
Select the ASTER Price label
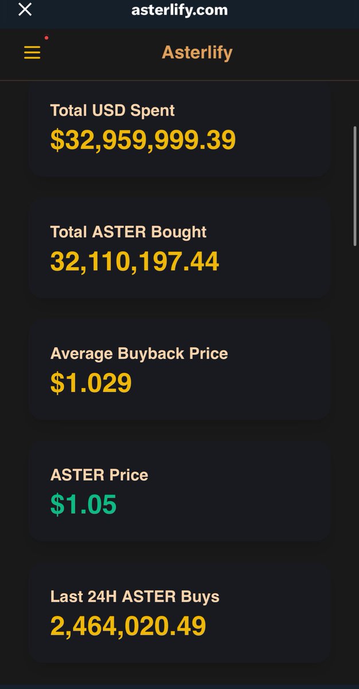click(x=99, y=475)
